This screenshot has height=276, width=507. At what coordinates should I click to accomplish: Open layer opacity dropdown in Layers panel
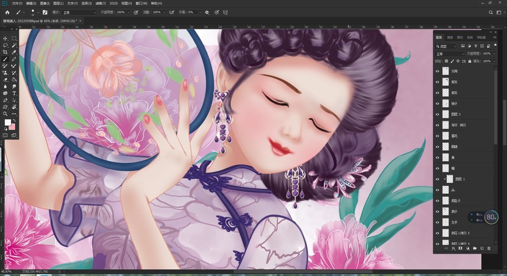[x=493, y=53]
